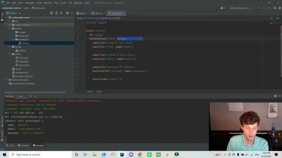
Task: Click Project panel horizontal scrollbar
Action: (35, 93)
